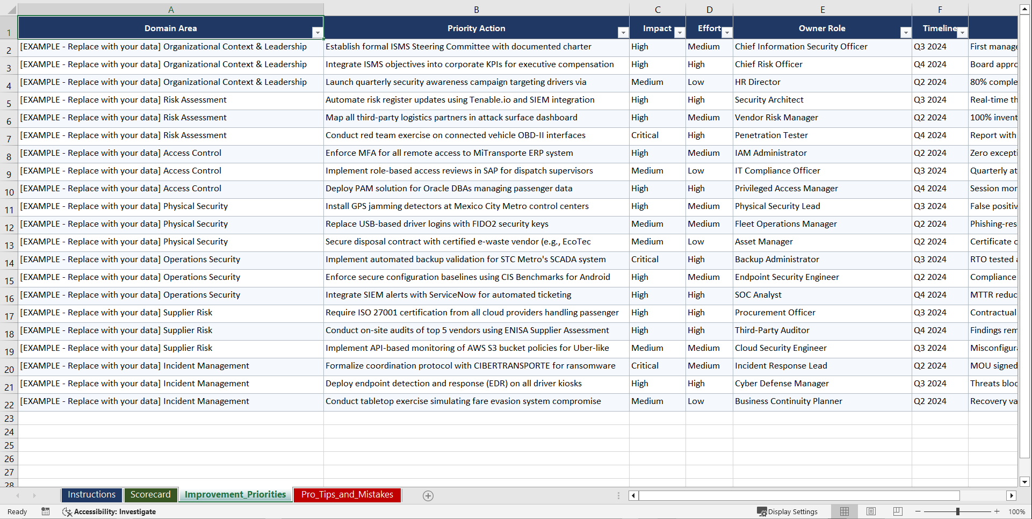
Task: Zoom out with the minus icon
Action: coord(918,511)
